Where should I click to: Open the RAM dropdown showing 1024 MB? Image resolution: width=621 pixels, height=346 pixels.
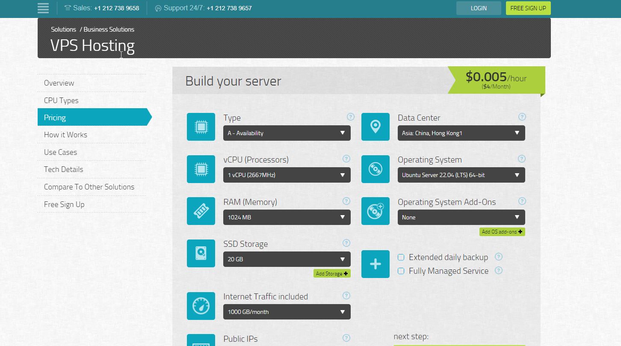click(x=287, y=217)
